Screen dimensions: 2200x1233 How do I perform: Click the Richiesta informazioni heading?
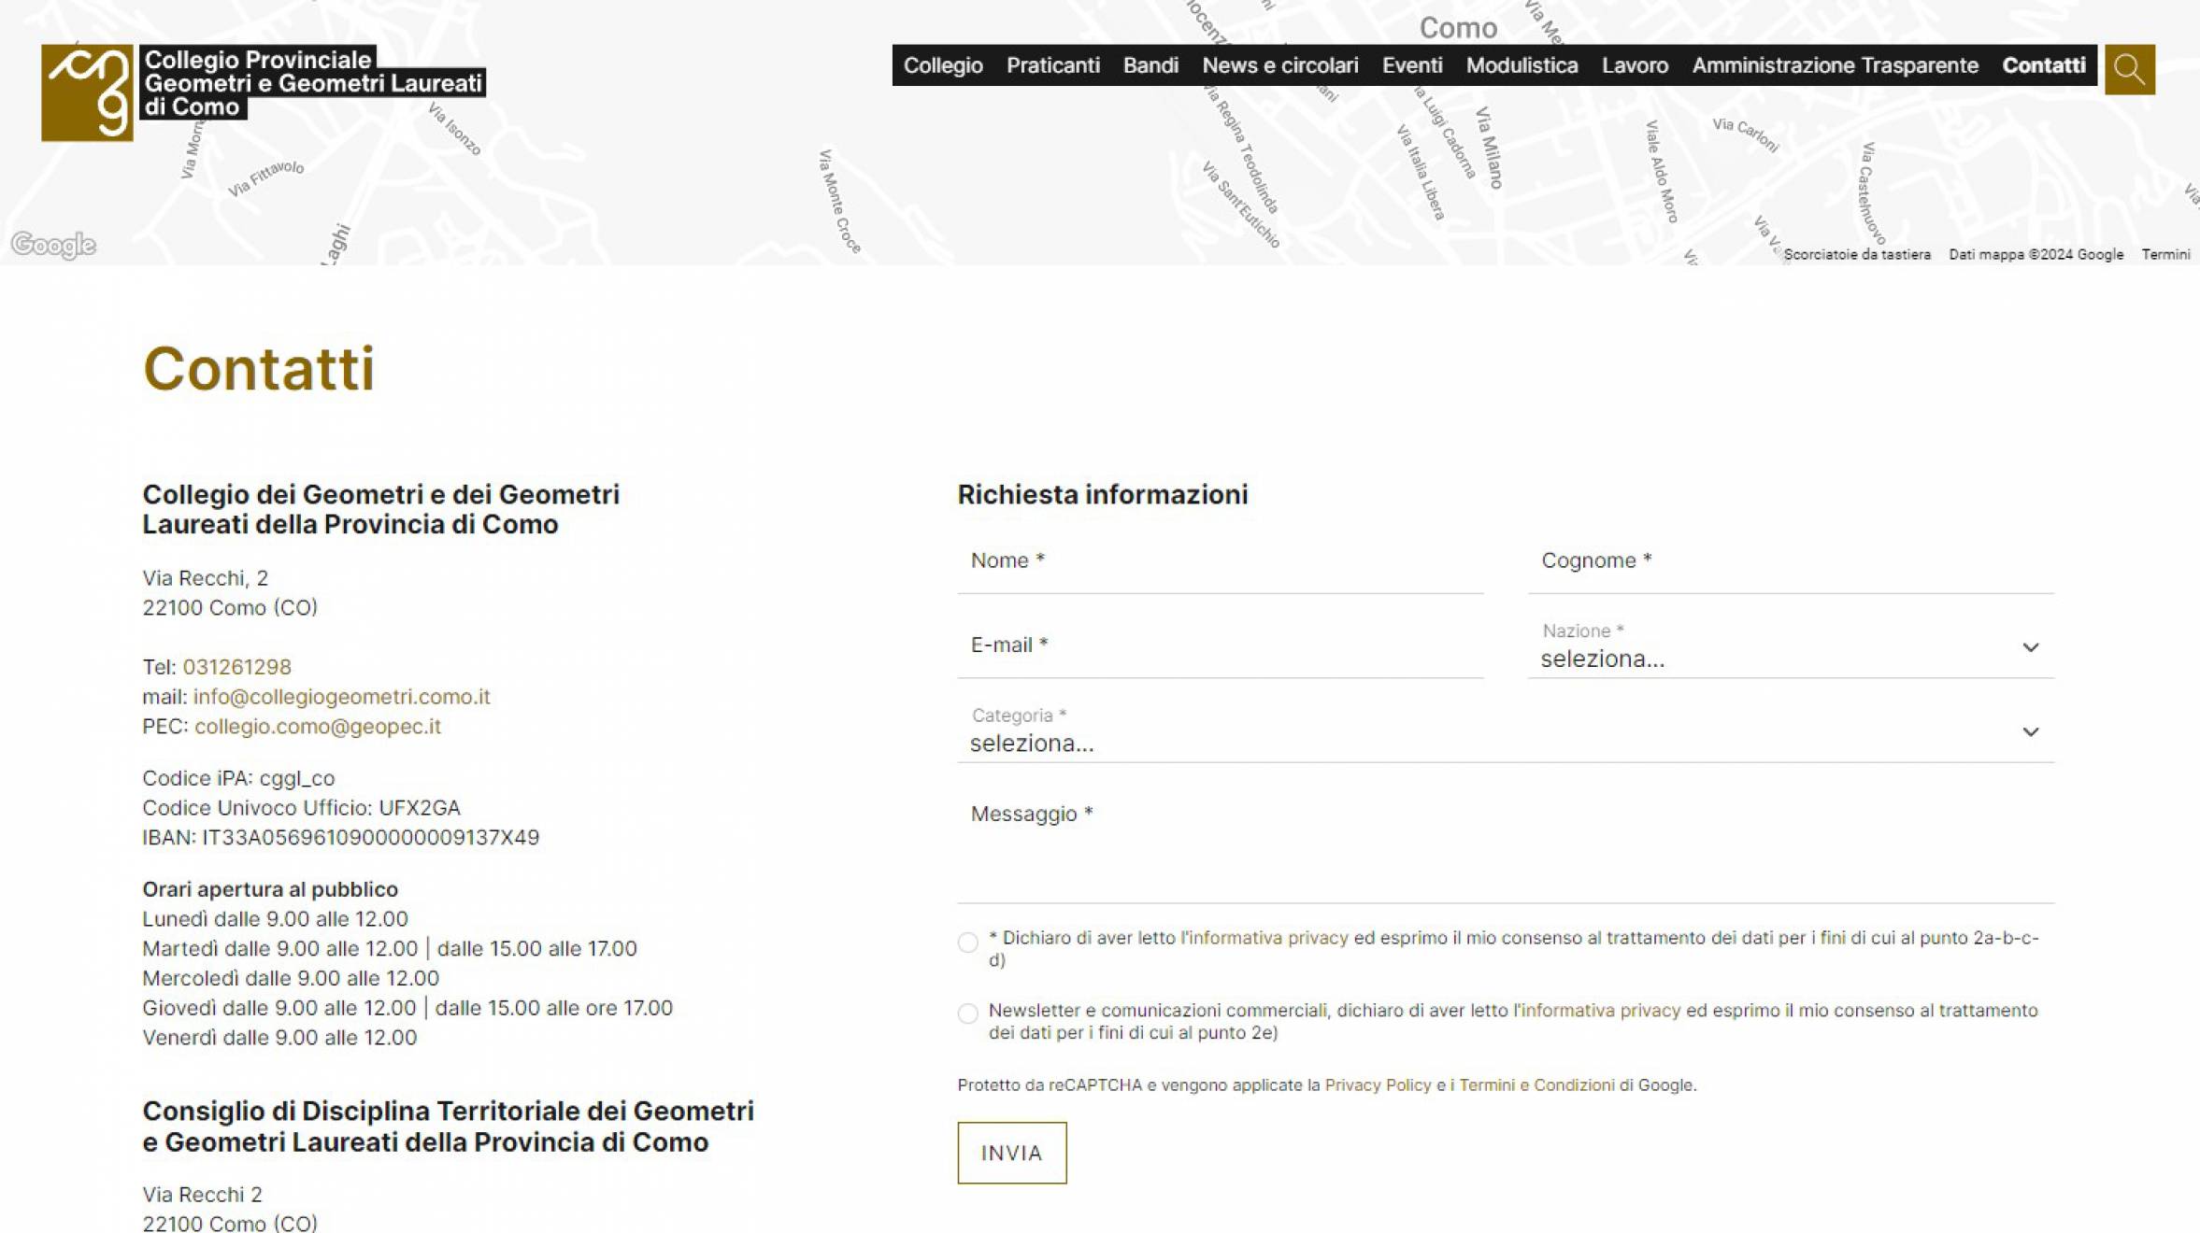[1102, 494]
